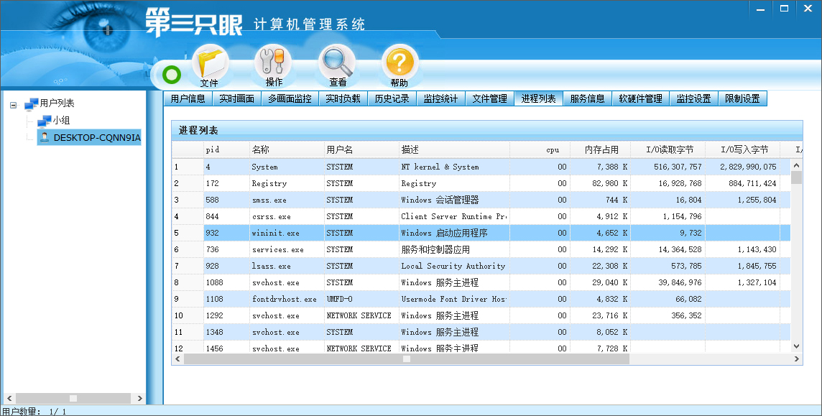Sort by the 内存占用 column header

click(600, 149)
